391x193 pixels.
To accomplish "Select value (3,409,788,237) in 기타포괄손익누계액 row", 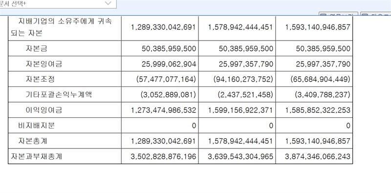I will (x=323, y=95).
